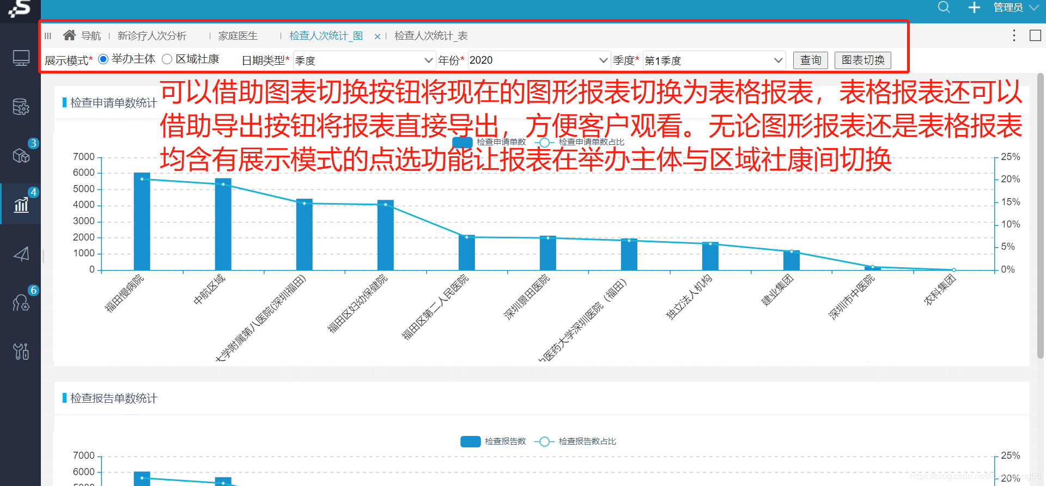Open the 季度 dropdown showing 第1季度
The width and height of the screenshot is (1046, 486).
coord(714,60)
